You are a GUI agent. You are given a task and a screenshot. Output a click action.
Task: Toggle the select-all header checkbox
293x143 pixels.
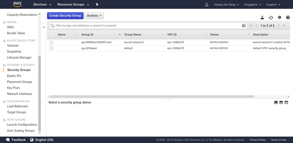(51, 35)
